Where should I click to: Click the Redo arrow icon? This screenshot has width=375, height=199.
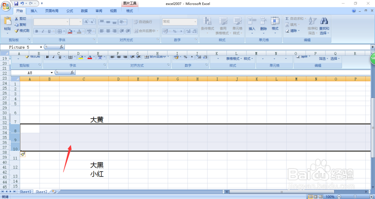coord(31,3)
